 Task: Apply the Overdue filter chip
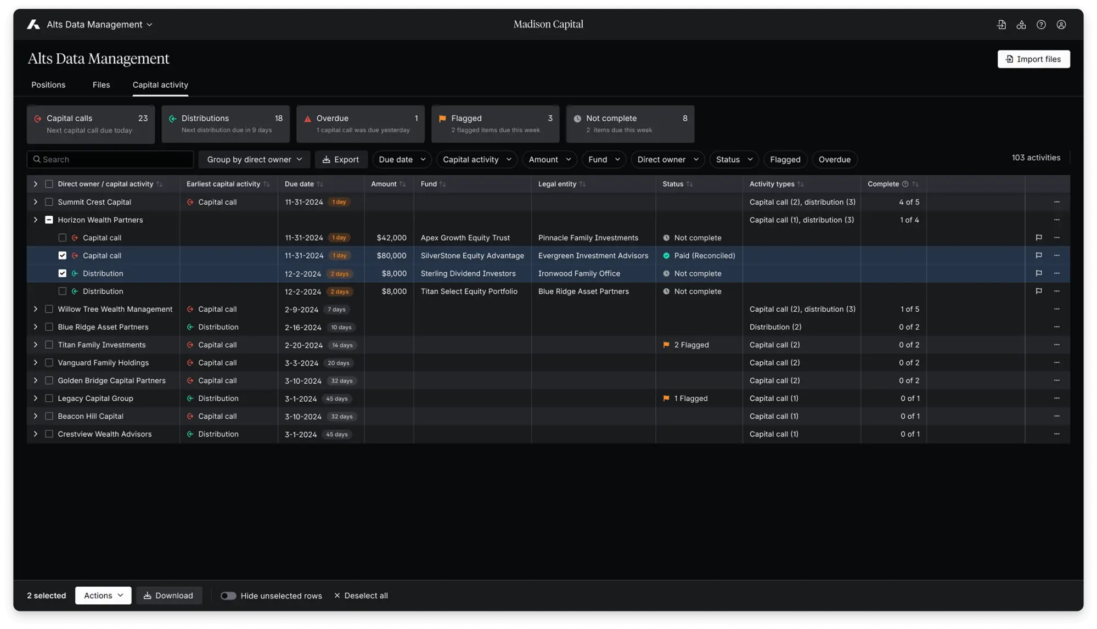point(834,160)
